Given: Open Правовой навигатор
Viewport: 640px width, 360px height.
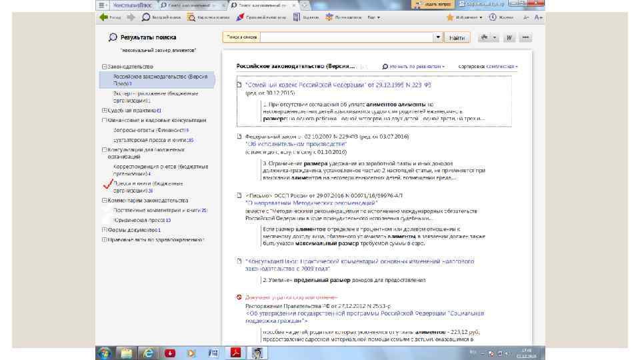Looking at the screenshot, I should [261, 17].
